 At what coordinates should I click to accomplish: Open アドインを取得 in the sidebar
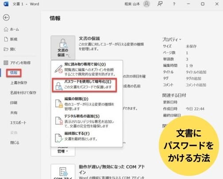coord(17,62)
